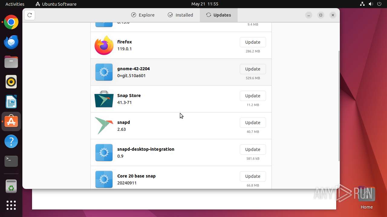
Task: Click snapd-desktop-integration name text
Action: (146, 149)
